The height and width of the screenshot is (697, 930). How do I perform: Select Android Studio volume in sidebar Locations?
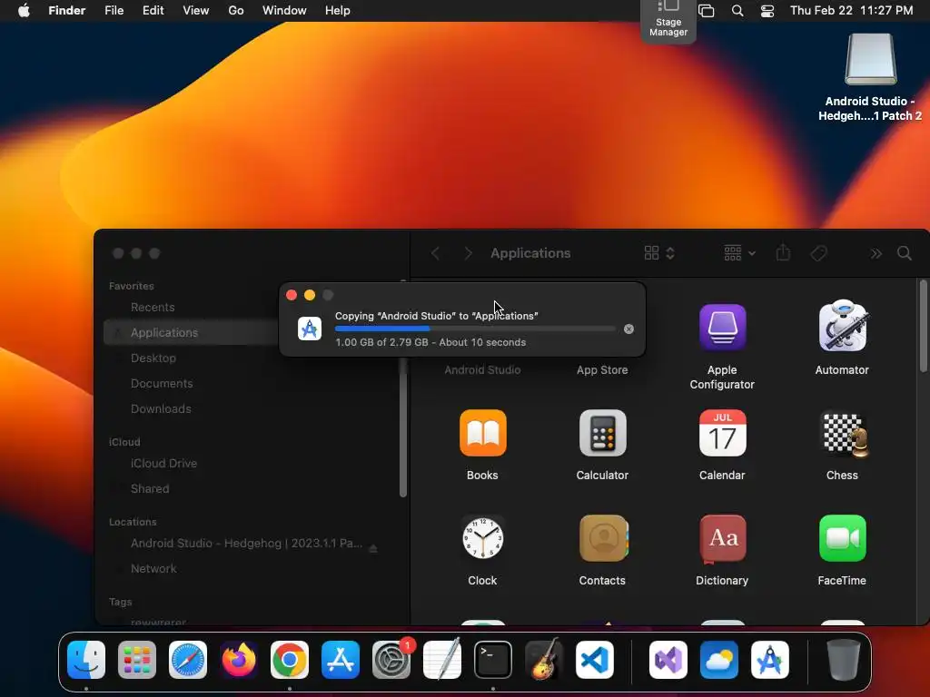click(246, 544)
